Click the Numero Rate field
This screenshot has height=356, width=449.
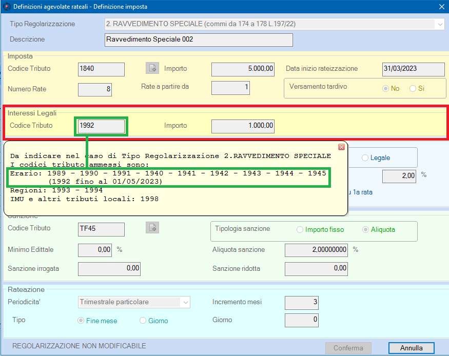pyautogui.click(x=94, y=89)
